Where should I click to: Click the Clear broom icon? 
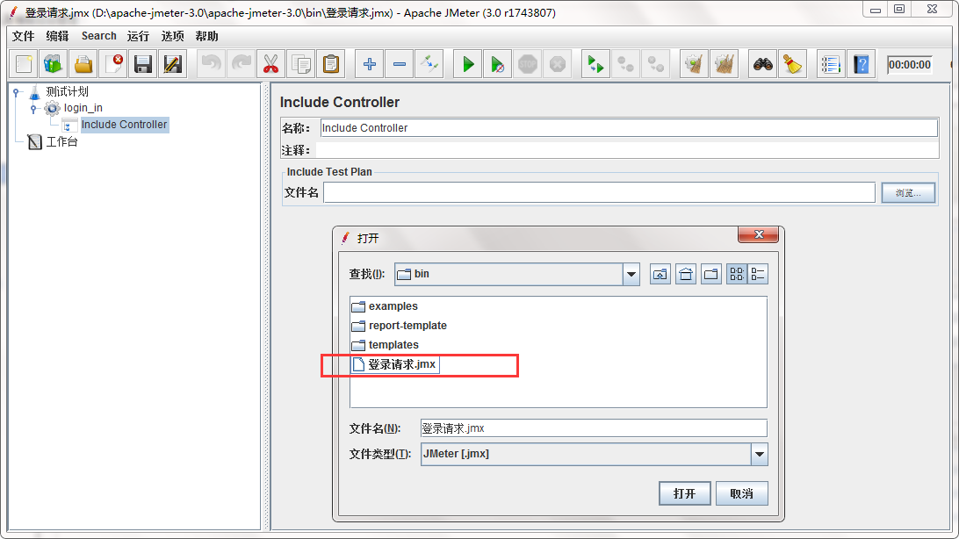click(x=694, y=63)
